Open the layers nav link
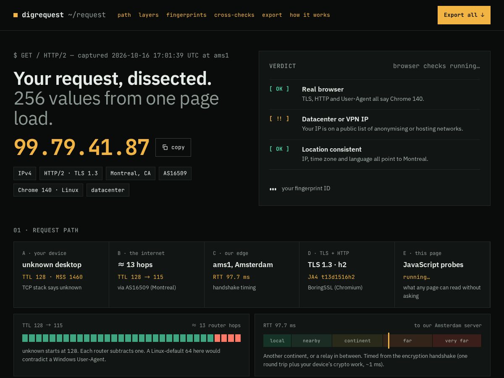Screen dimensions: 504x378 coord(149,15)
